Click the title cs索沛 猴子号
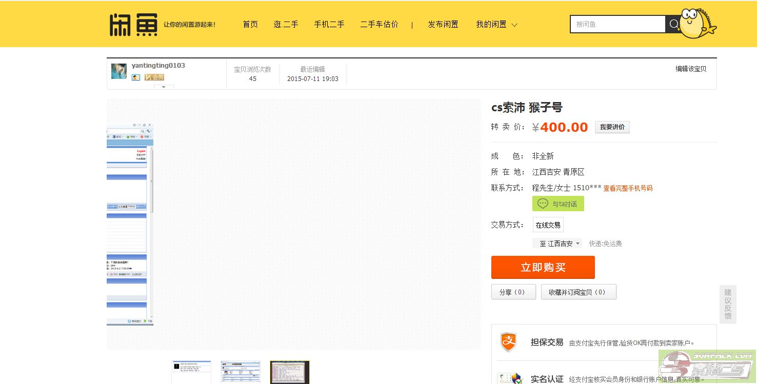757x384 pixels. coord(527,107)
